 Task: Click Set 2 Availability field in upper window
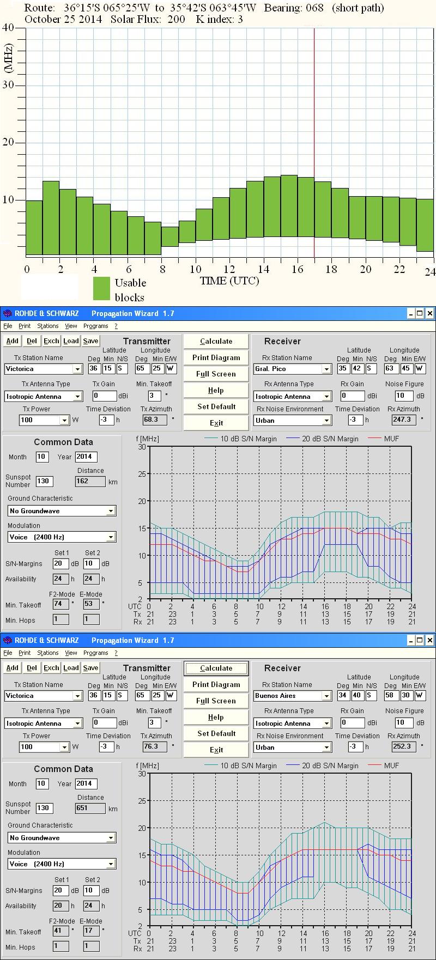click(91, 579)
